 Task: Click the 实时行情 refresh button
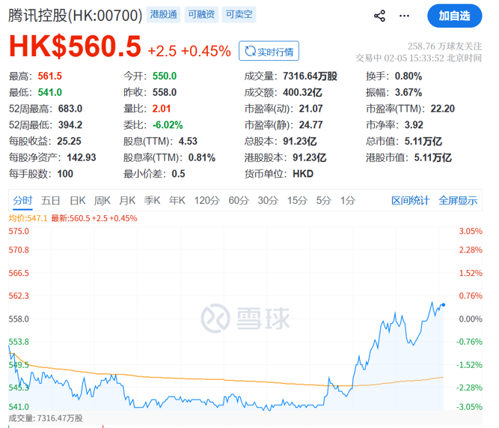[x=268, y=51]
